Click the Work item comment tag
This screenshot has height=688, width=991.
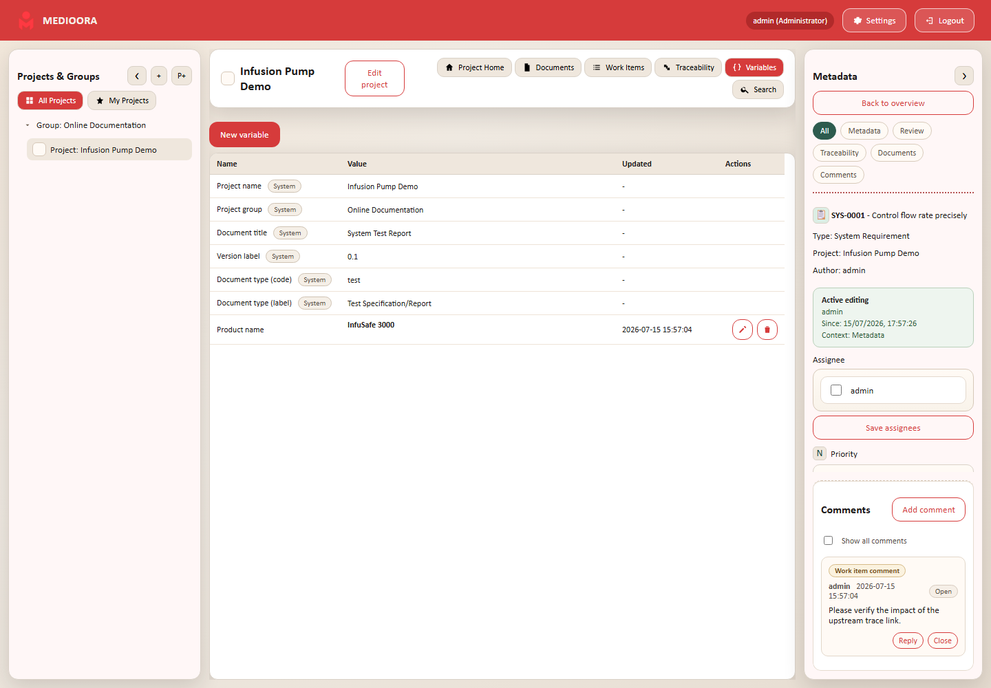pyautogui.click(x=867, y=571)
